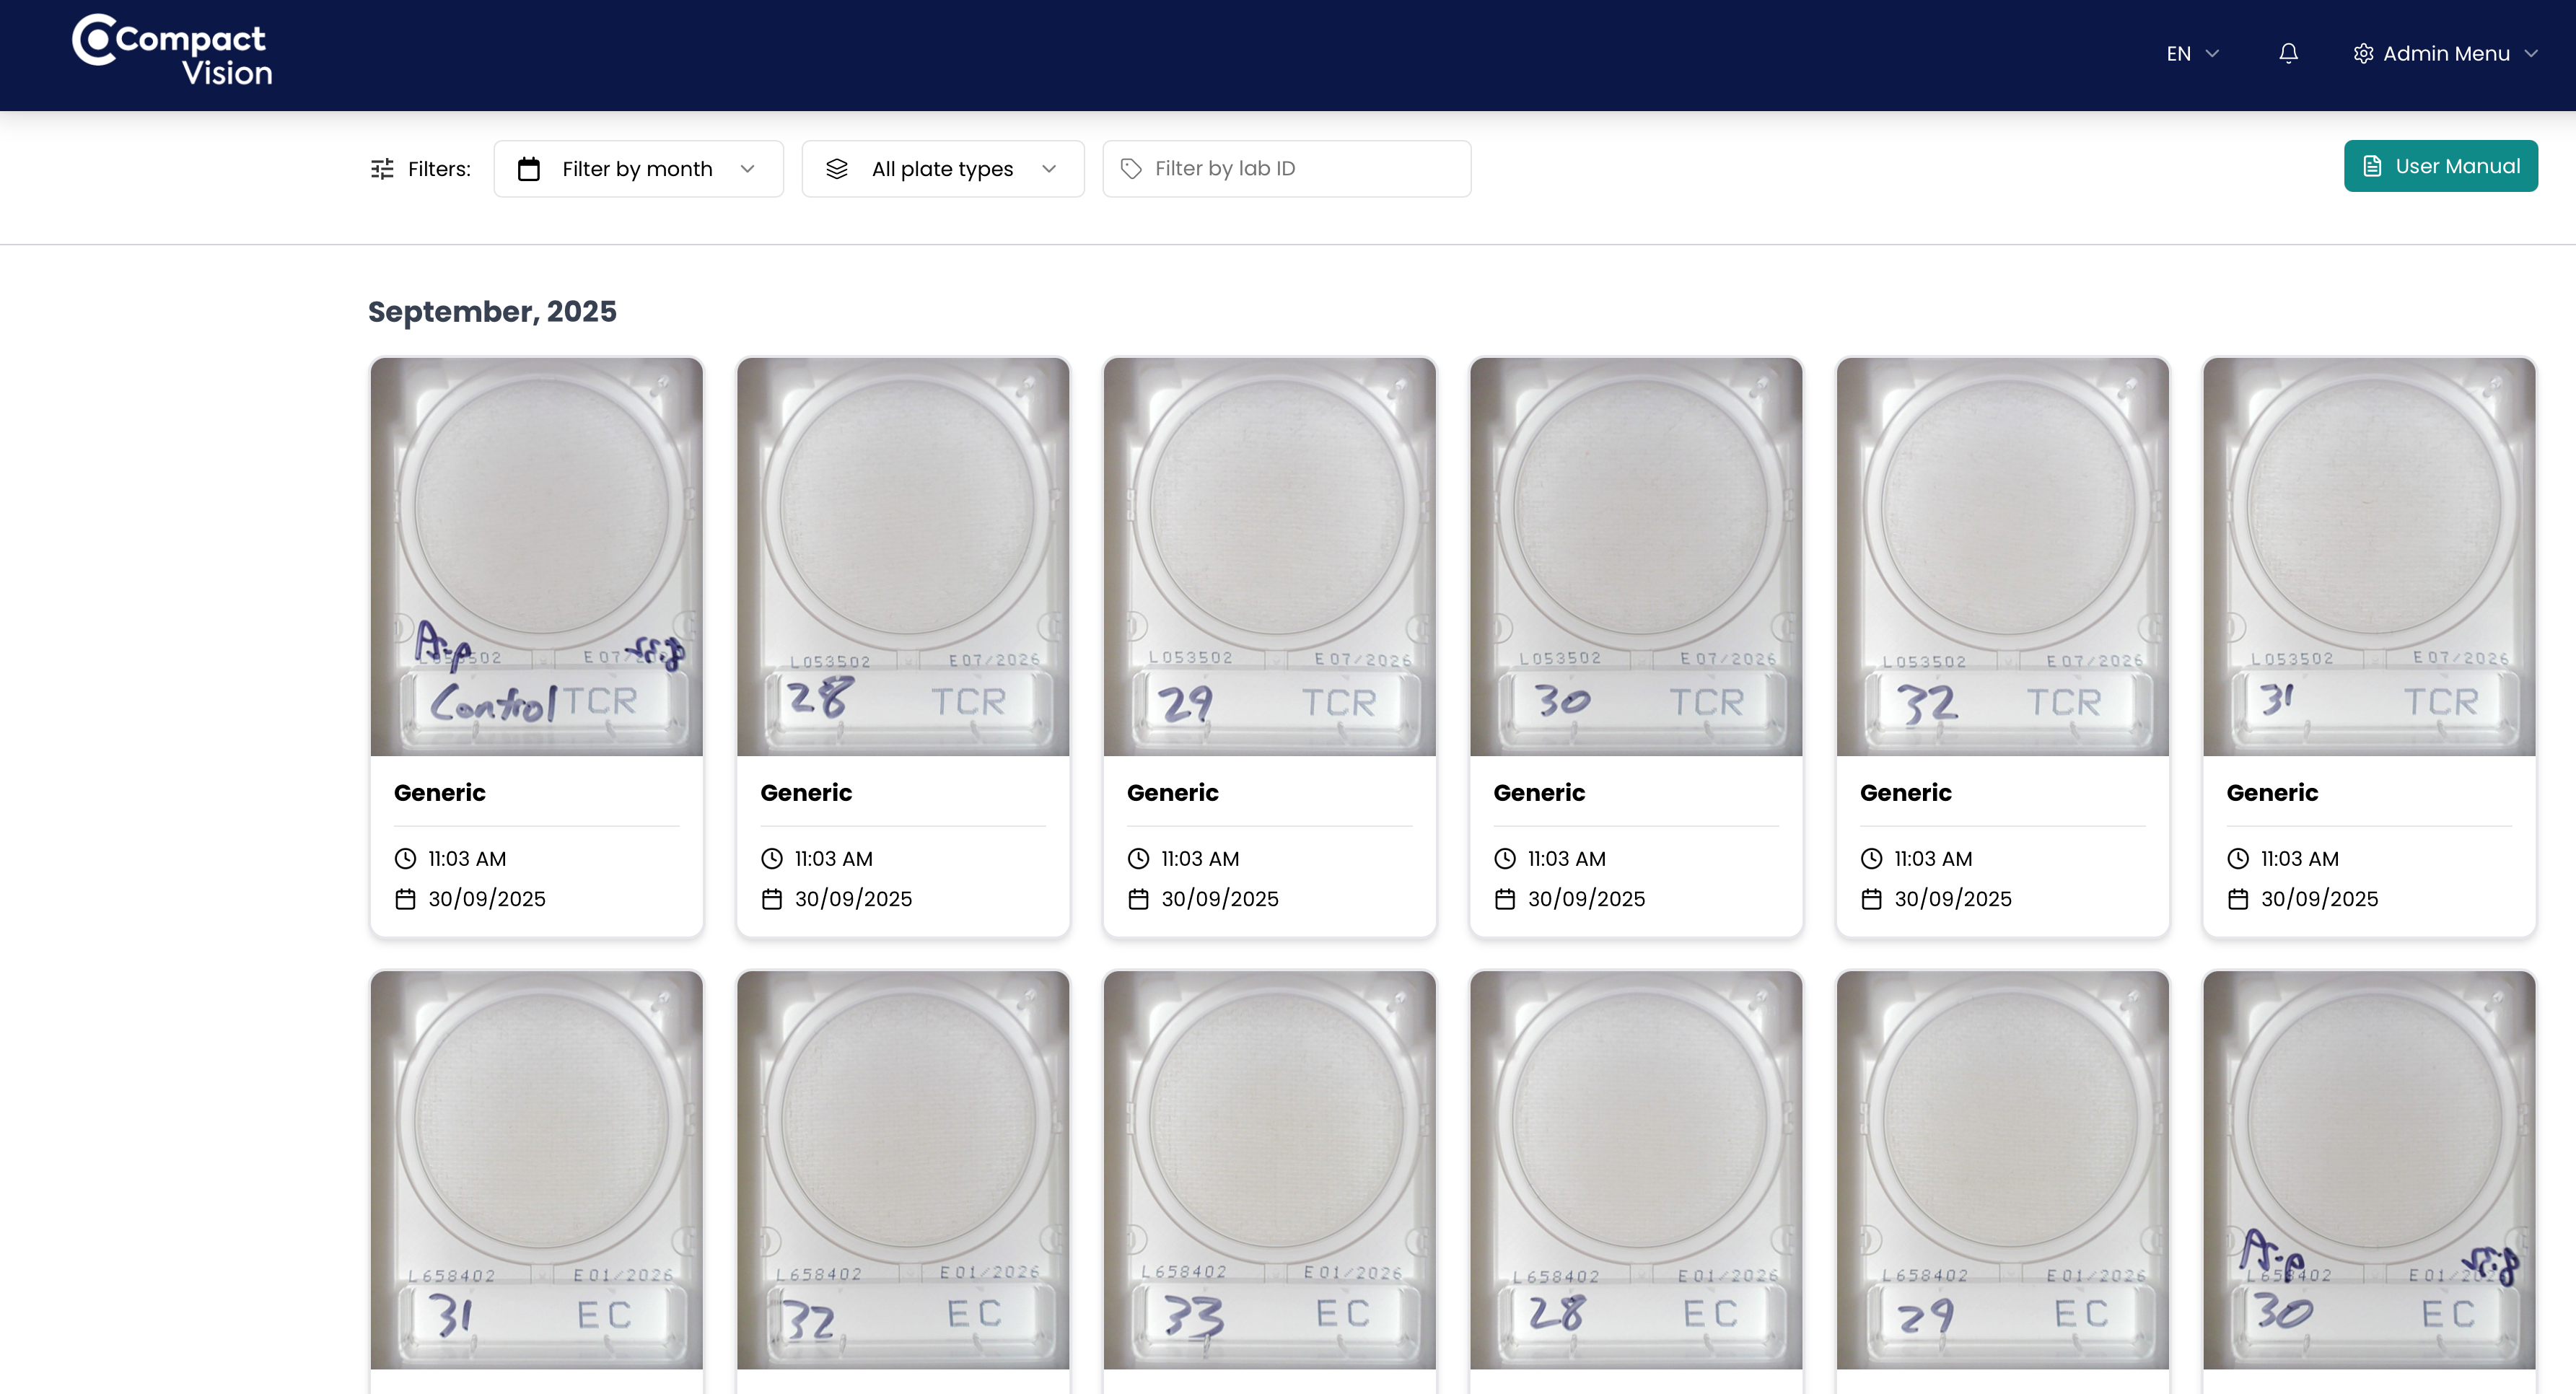Image resolution: width=2576 pixels, height=1394 pixels.
Task: Click the calendar icon in month filter
Action: [x=529, y=169]
